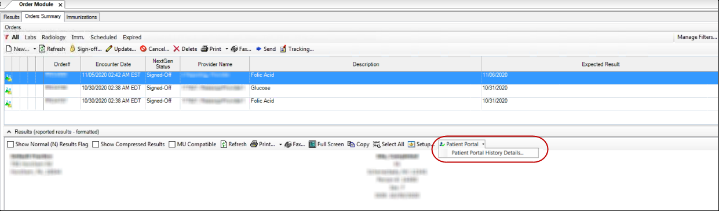Select the Glucose order row
Screen dimensions: 719x211
point(359,88)
